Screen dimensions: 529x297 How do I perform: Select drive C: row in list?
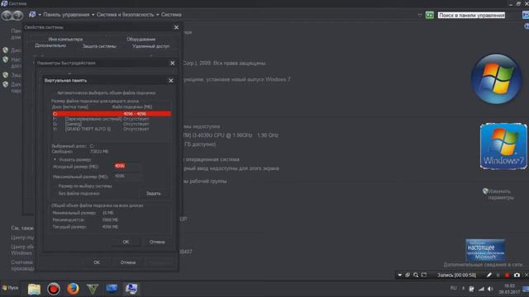coord(112,114)
